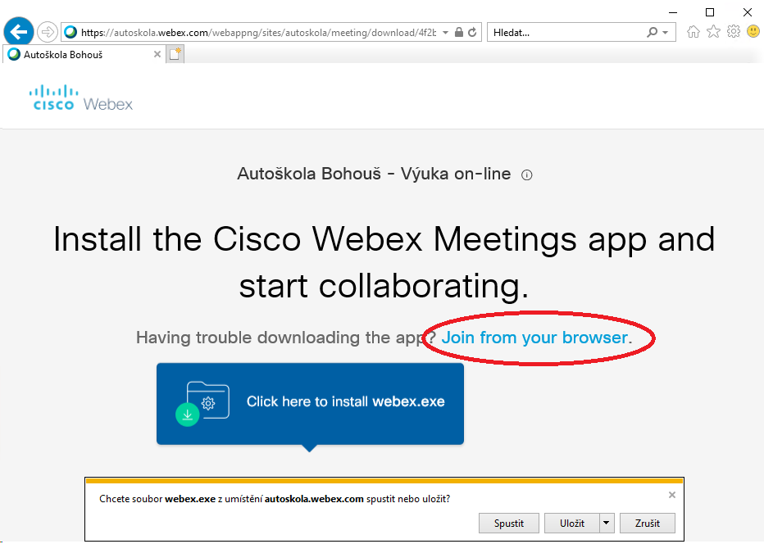Click the Autoškola Bohouš - Výuka on-line title

374,174
